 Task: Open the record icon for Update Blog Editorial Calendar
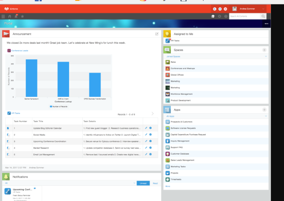tap(8, 129)
